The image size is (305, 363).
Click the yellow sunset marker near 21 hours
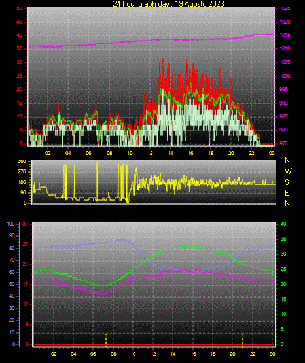tap(242, 340)
